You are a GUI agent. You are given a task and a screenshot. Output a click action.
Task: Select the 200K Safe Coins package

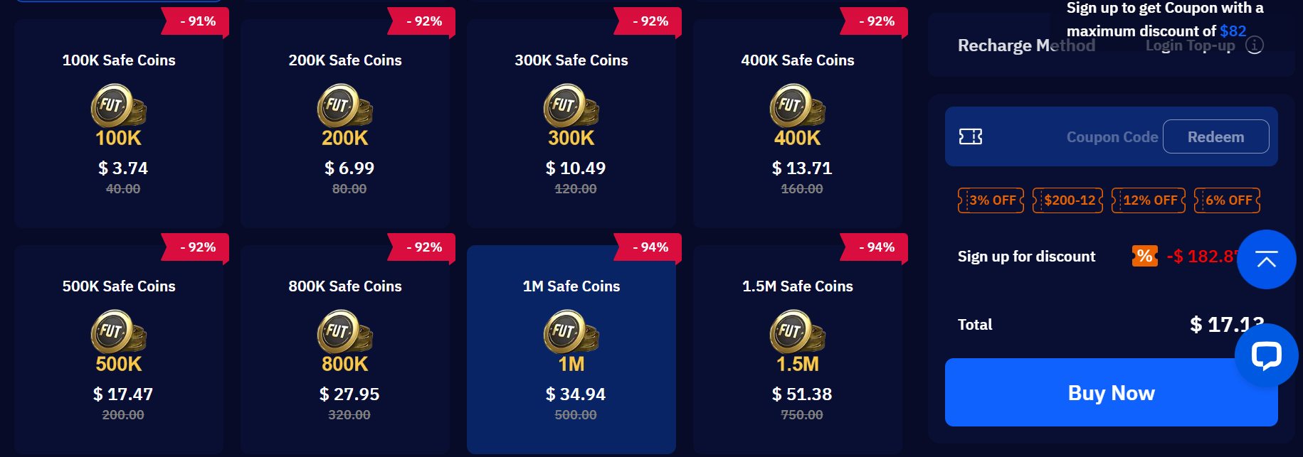click(345, 124)
